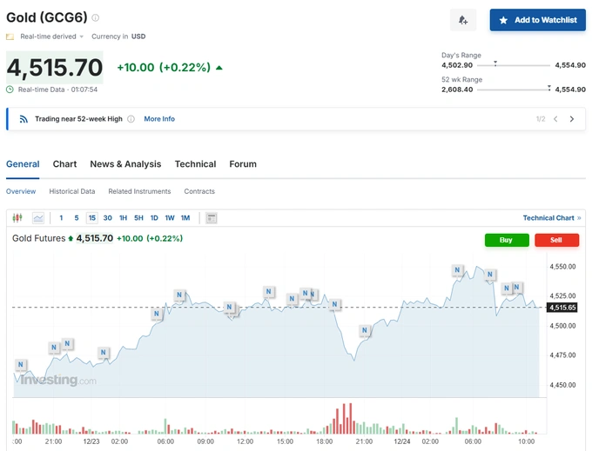Switch chart to area line view
Screen dimensions: 592x451
point(38,218)
